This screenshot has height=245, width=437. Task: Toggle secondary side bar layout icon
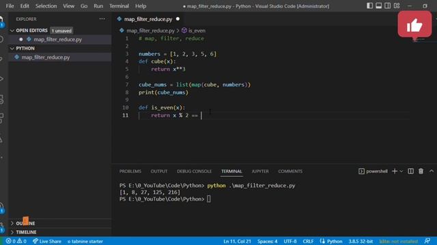387,6
